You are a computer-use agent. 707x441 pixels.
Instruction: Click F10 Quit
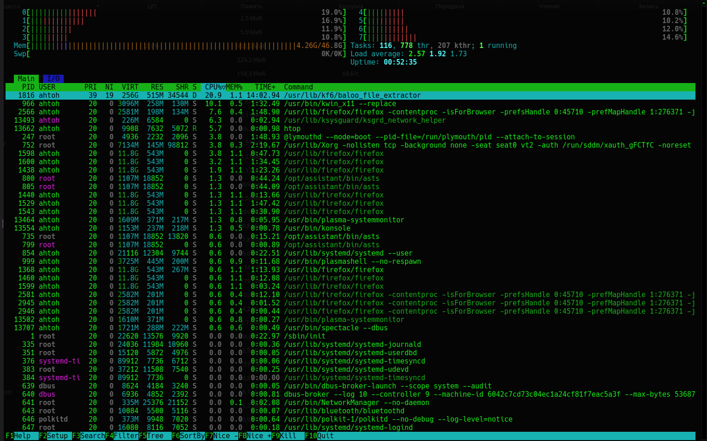click(x=320, y=436)
